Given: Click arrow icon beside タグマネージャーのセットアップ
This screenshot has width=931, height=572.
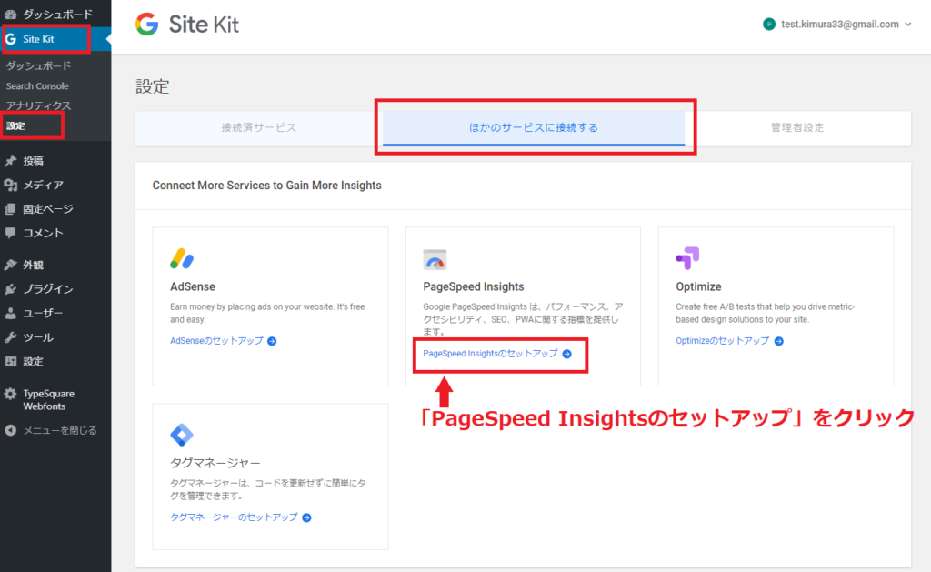Looking at the screenshot, I should 306,518.
